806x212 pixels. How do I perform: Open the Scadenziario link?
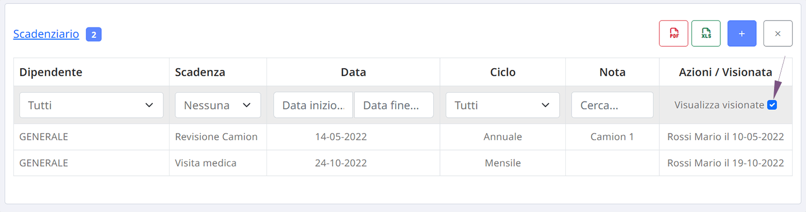46,34
